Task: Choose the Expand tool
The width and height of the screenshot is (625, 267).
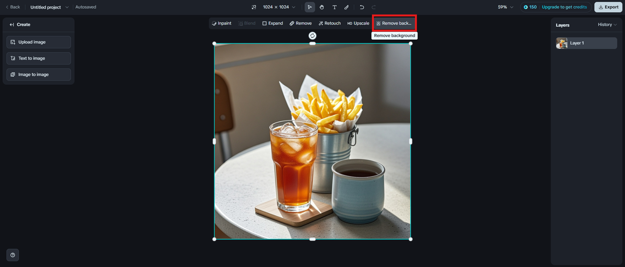Action: point(272,23)
